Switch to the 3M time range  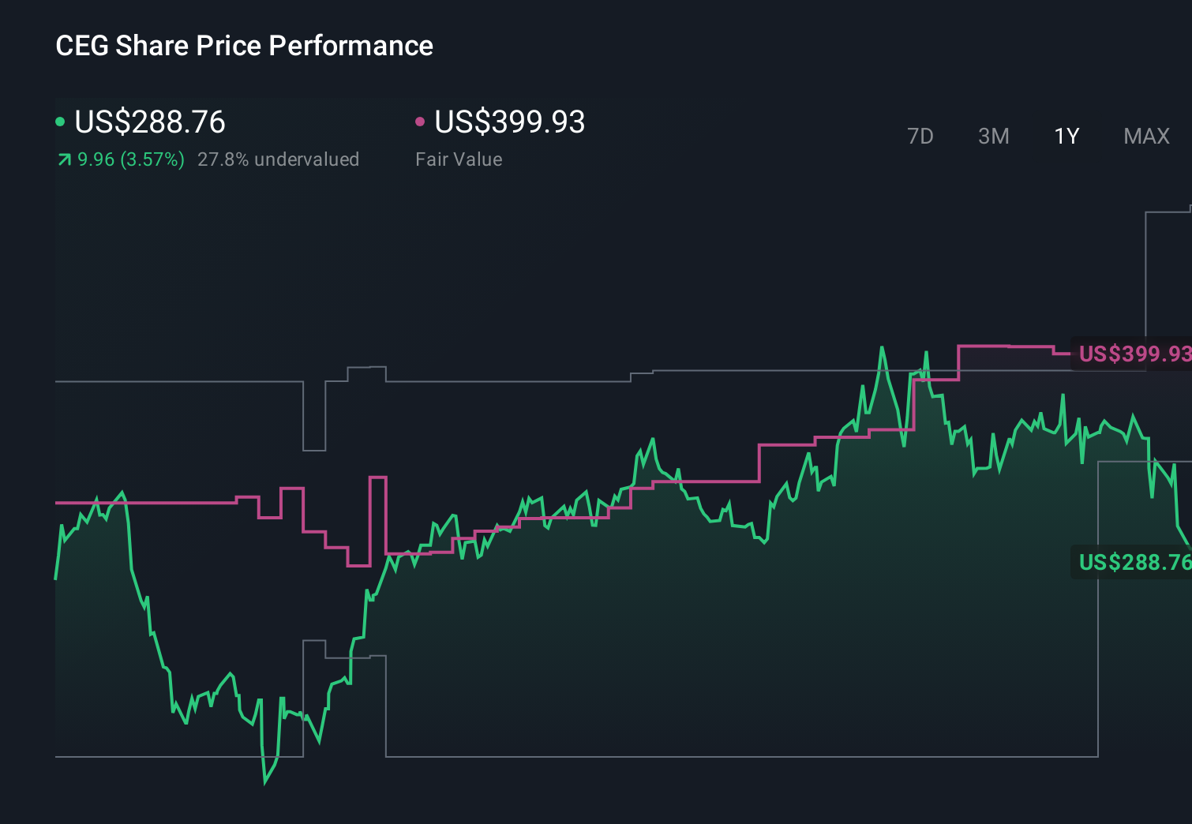click(993, 136)
